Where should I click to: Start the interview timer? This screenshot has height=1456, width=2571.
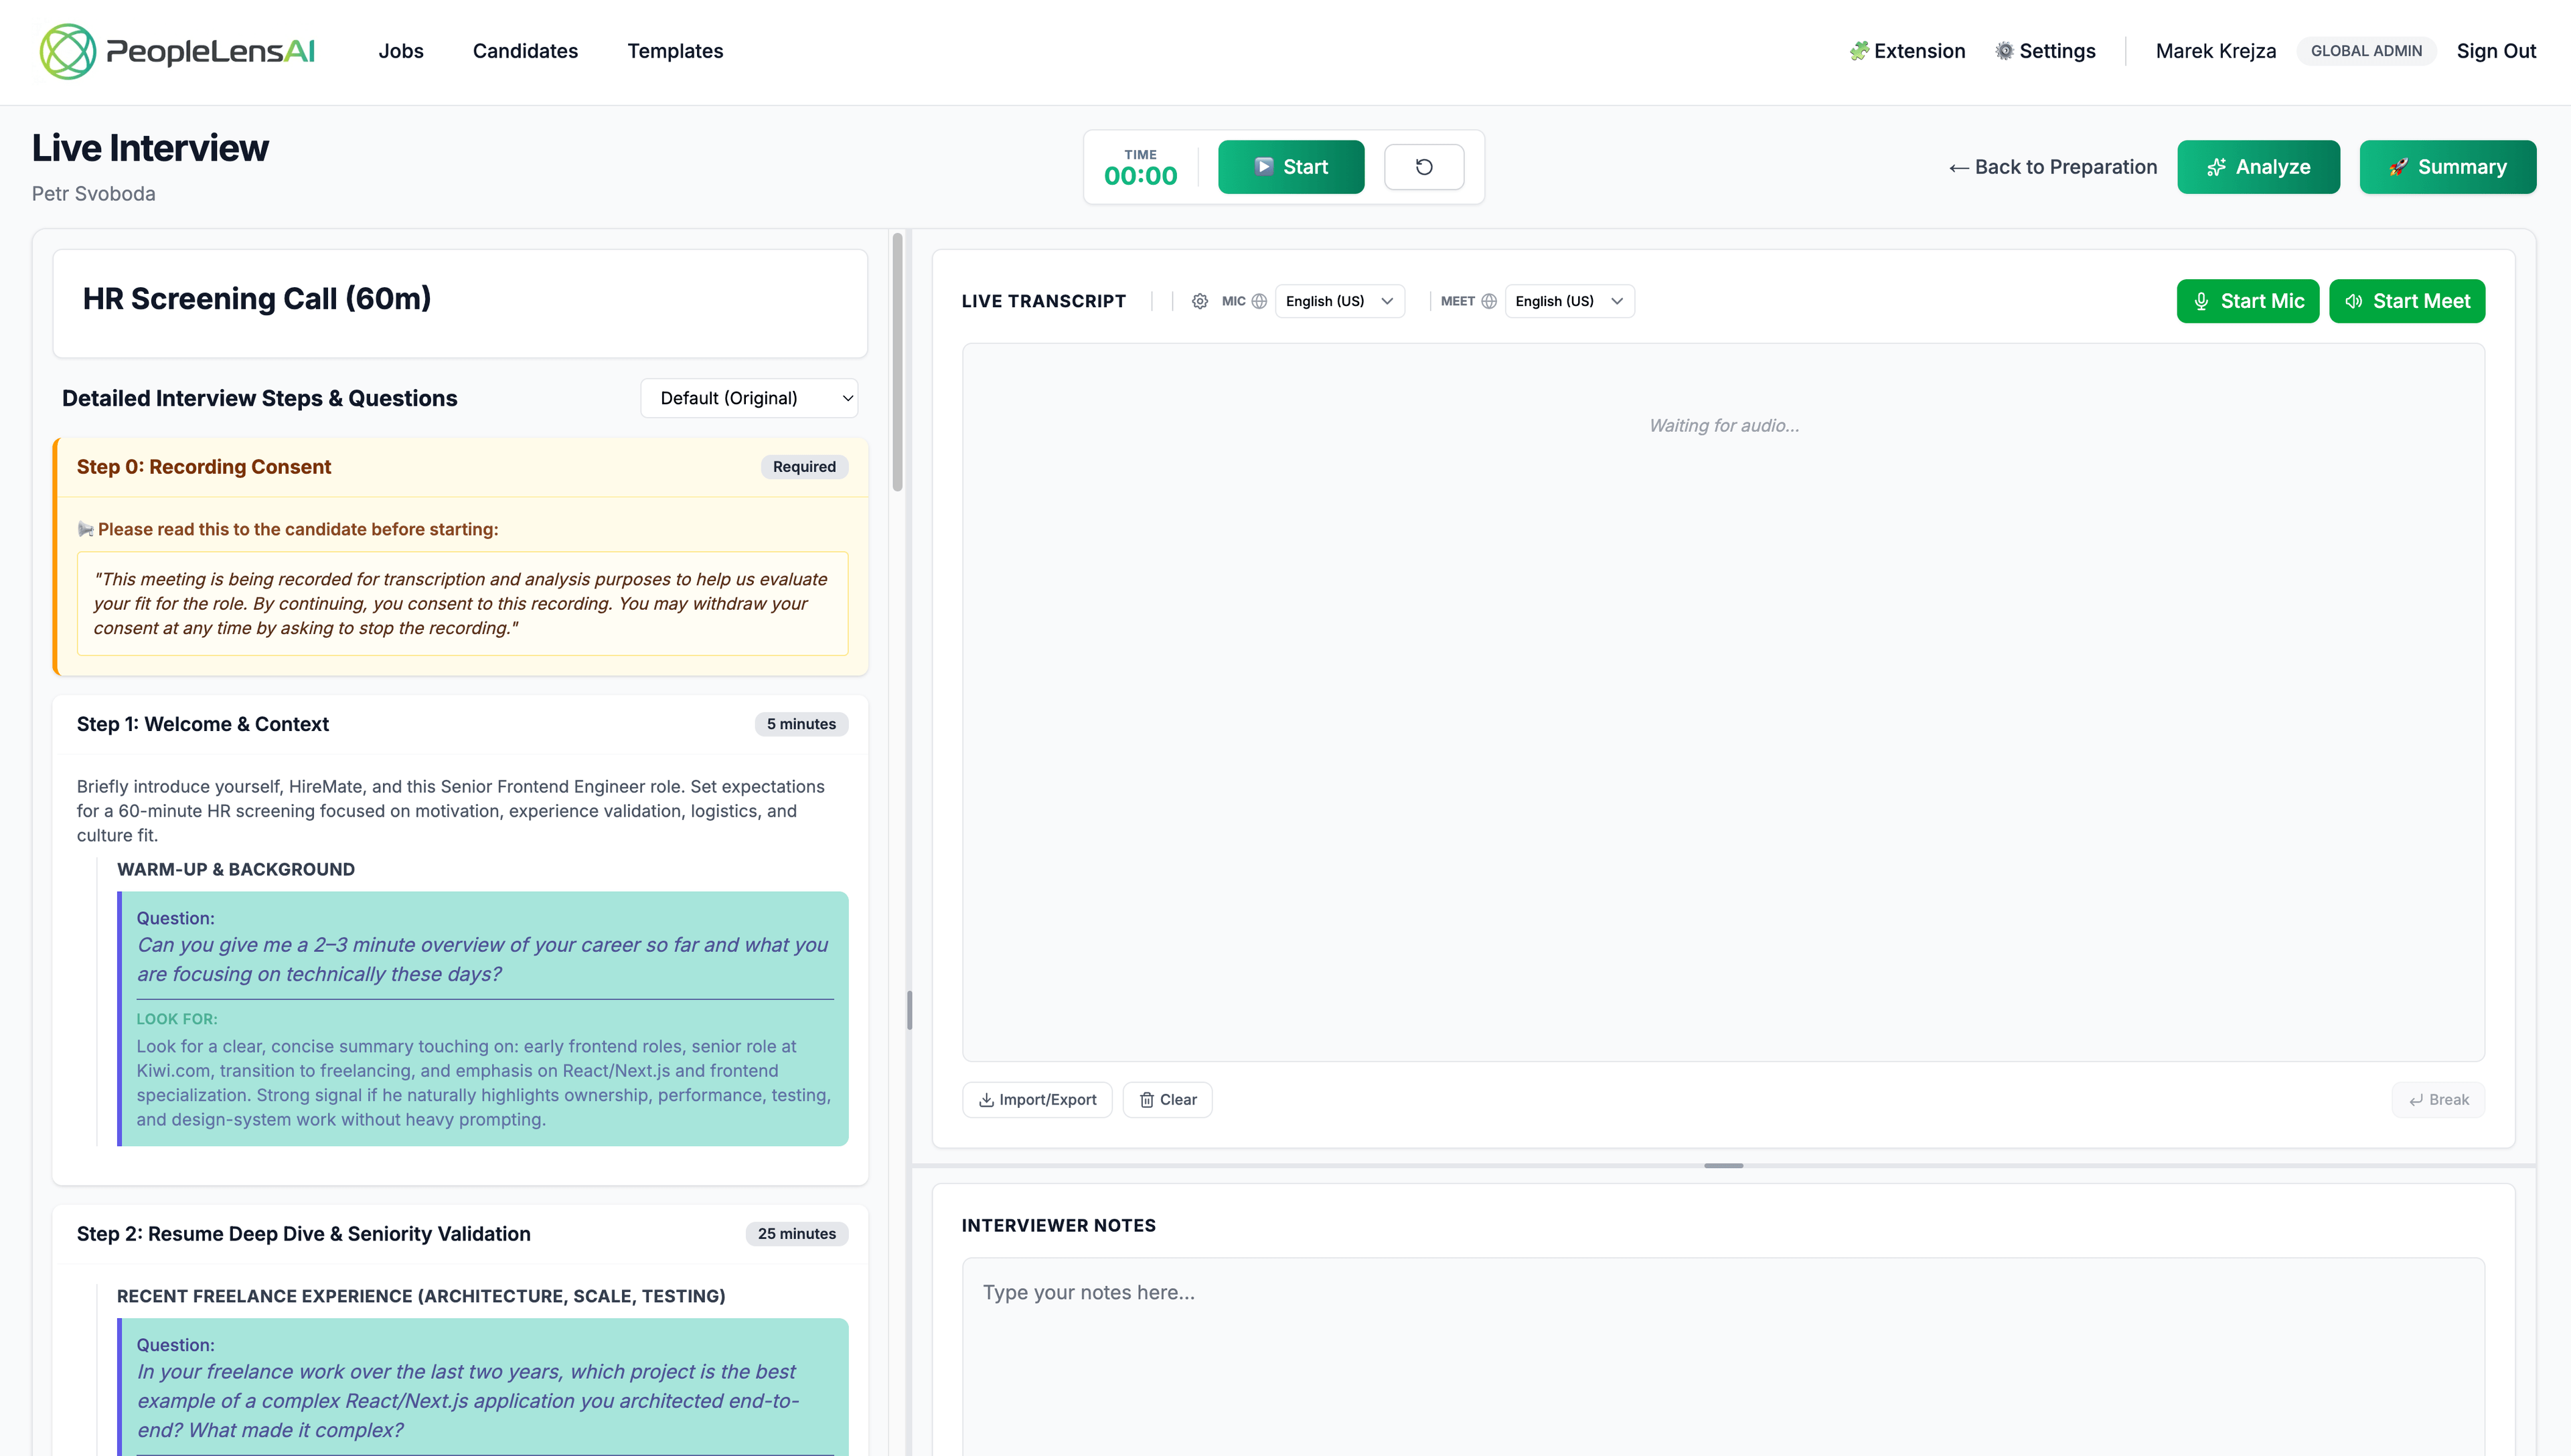click(1291, 166)
